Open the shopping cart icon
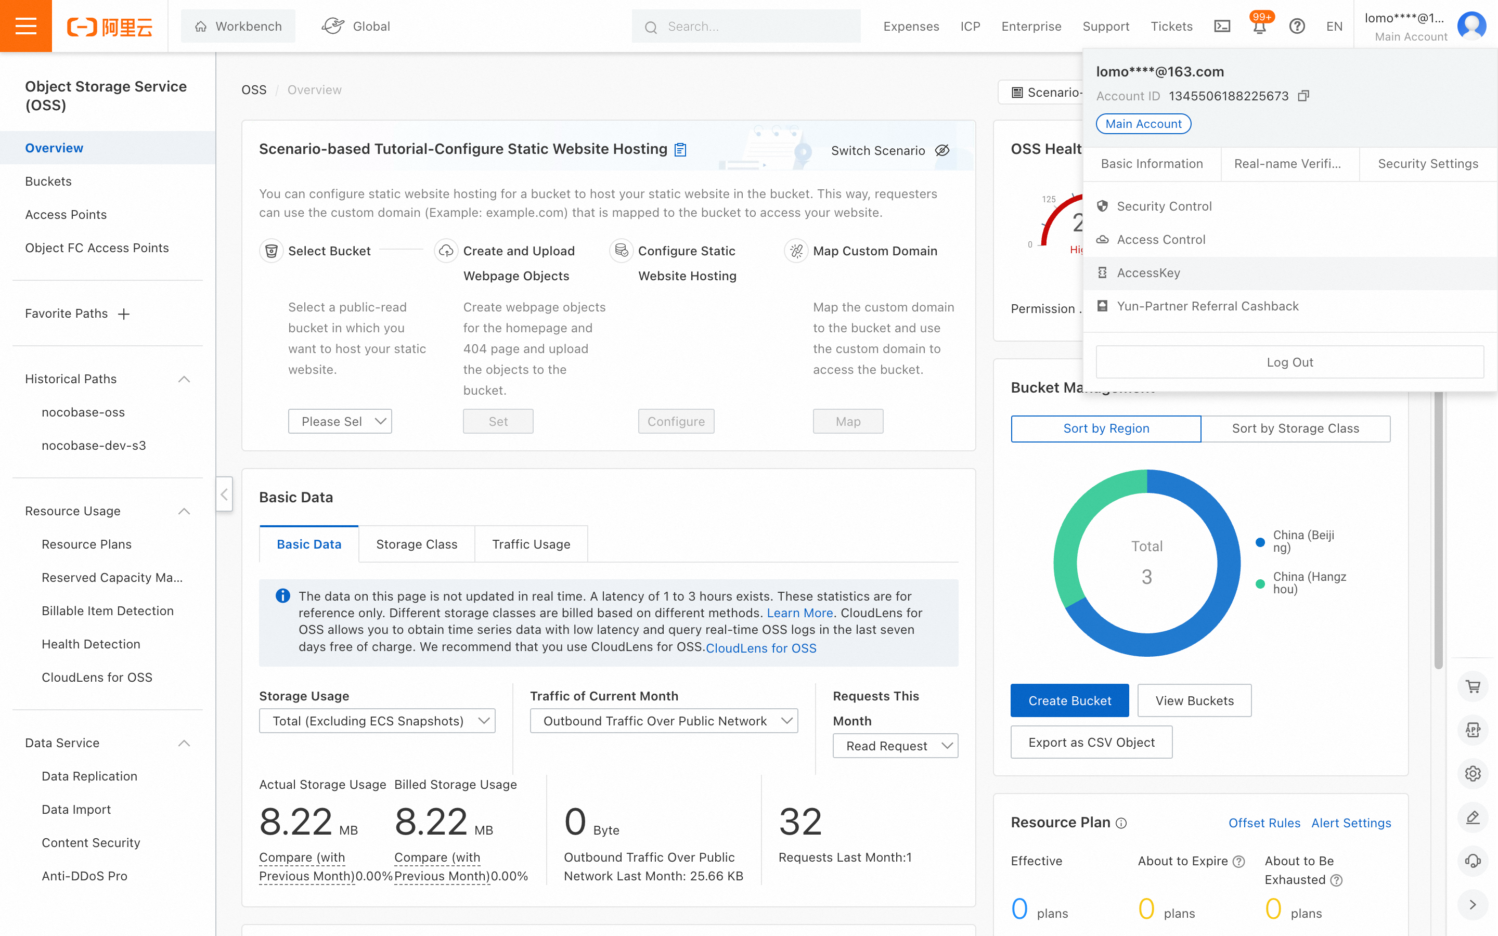The image size is (1498, 936). click(1473, 686)
